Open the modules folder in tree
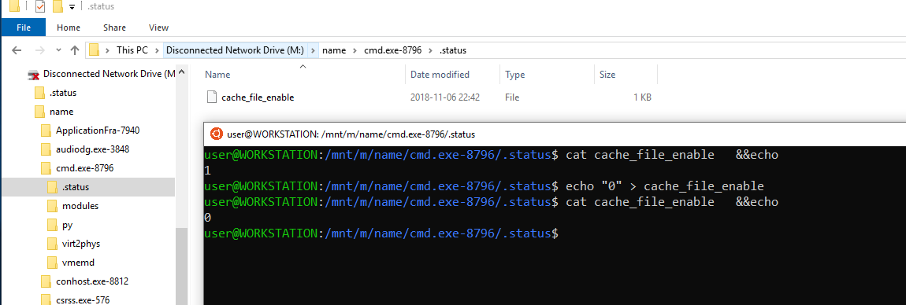The width and height of the screenshot is (906, 305). click(x=80, y=206)
